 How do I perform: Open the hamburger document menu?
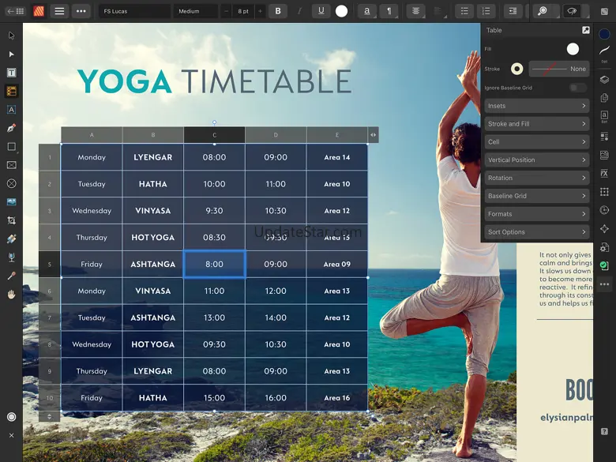point(59,11)
